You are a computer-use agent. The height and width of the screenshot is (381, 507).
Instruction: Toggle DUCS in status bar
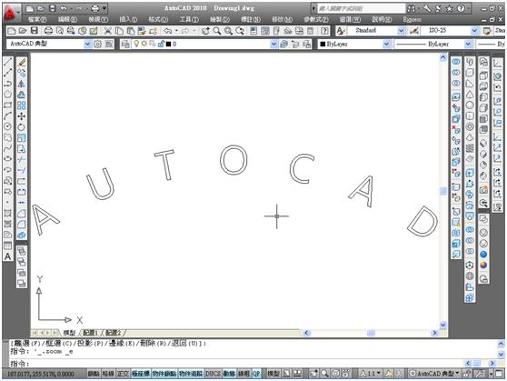point(213,374)
